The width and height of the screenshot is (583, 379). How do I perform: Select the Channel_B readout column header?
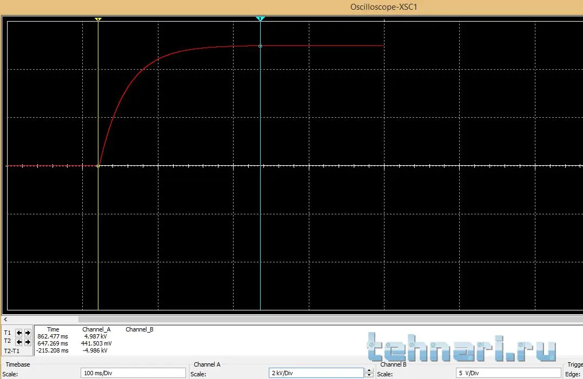click(140, 329)
